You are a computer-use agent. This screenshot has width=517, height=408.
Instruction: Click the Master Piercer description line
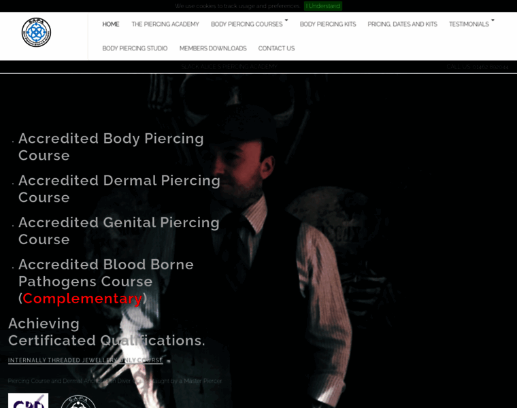(x=115, y=381)
